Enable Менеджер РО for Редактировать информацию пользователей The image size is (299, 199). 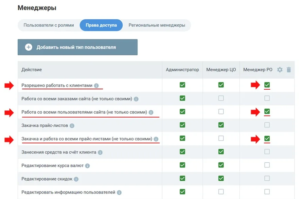coord(267,192)
